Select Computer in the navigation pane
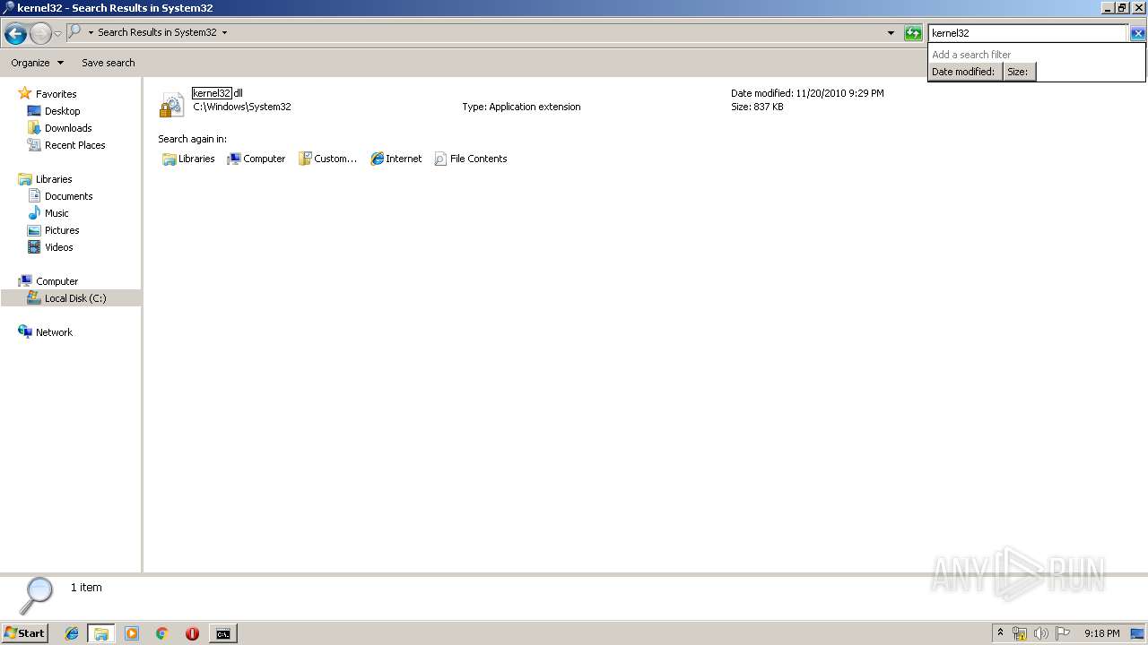 [x=57, y=281]
